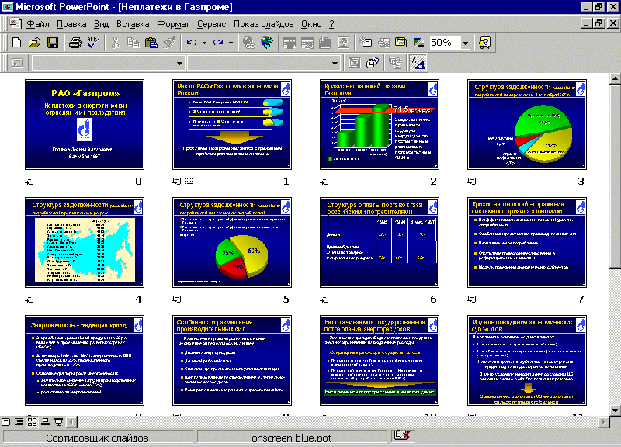
Task: Expand the Undo history dropdown arrow
Action: coord(204,43)
